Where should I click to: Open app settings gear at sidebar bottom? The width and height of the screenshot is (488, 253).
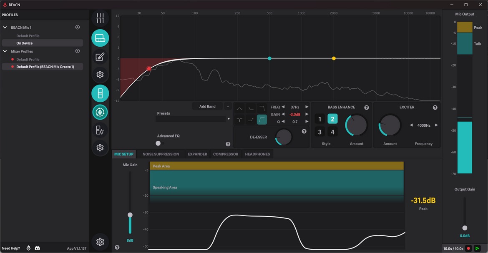(x=100, y=242)
